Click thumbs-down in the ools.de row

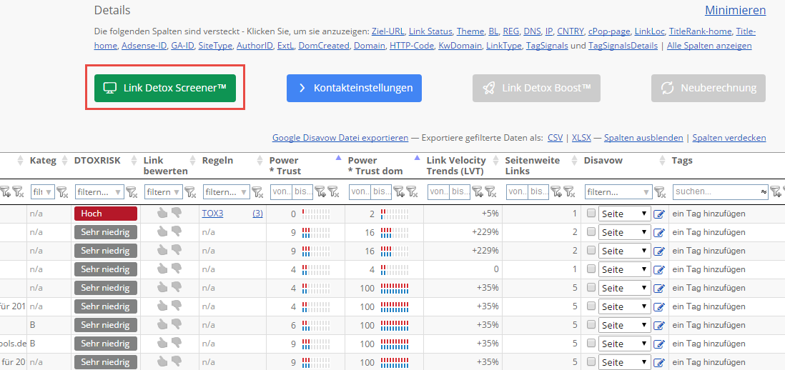click(176, 344)
